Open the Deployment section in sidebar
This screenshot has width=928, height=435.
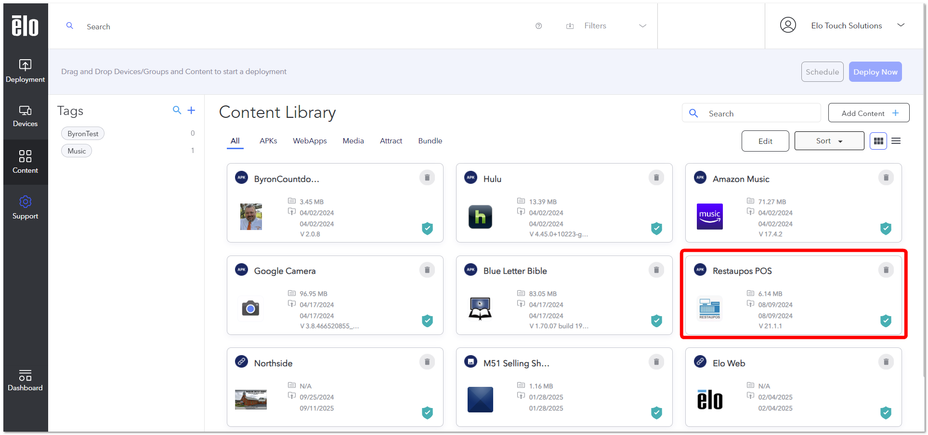click(x=25, y=71)
